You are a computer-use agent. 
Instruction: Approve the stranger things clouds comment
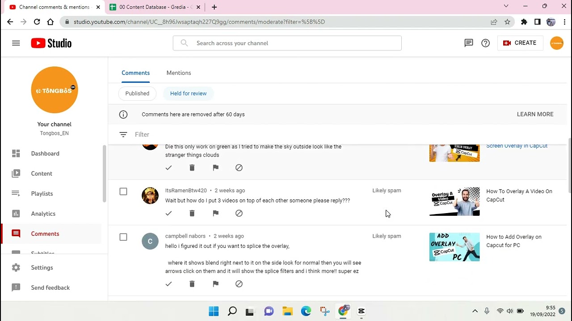(168, 168)
